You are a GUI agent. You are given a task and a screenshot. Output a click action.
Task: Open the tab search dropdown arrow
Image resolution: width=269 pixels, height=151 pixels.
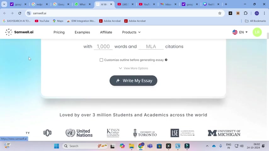[x=4, y=4]
